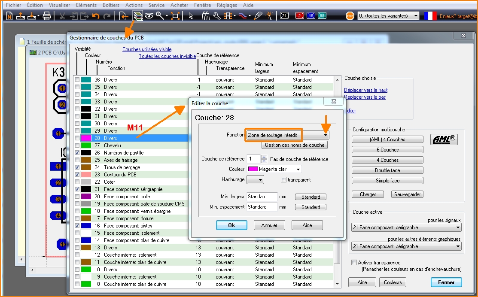
Task: Enable the 'transparent' checkbox in layer editor
Action: click(283, 180)
